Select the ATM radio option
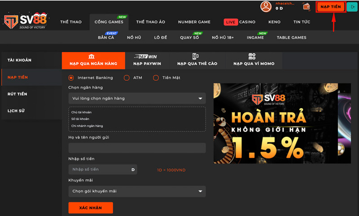The width and height of the screenshot is (359, 216). pos(127,78)
